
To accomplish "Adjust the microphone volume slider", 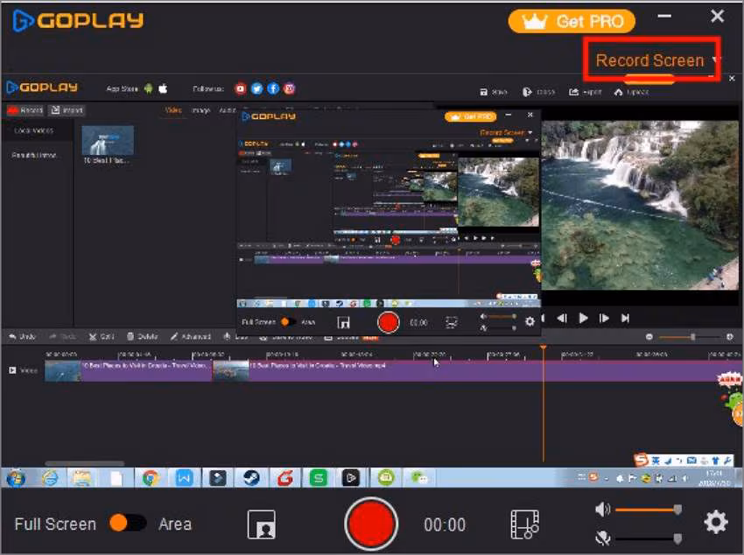I will click(x=649, y=538).
